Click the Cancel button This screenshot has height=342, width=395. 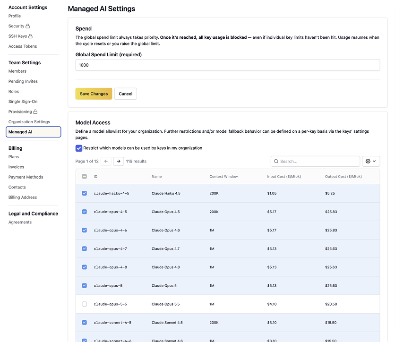pyautogui.click(x=126, y=94)
